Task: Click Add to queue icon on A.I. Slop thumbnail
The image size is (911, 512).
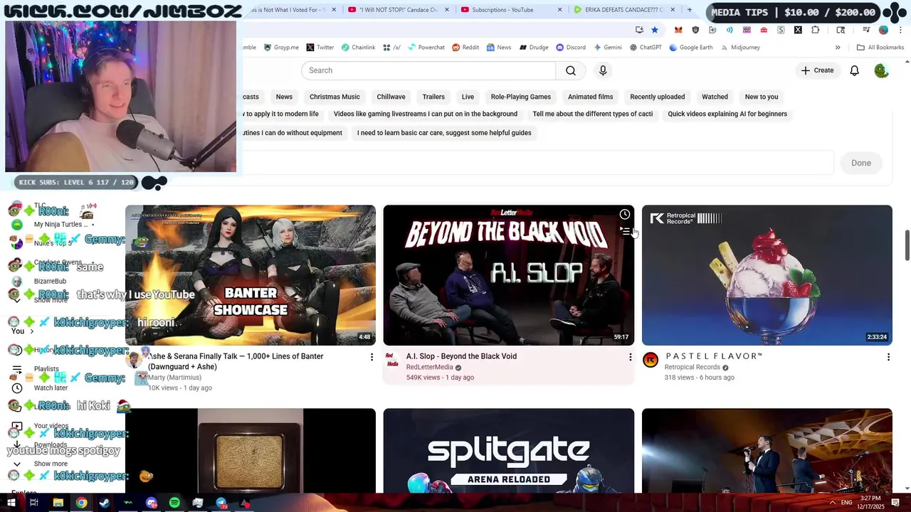Action: pyautogui.click(x=624, y=231)
